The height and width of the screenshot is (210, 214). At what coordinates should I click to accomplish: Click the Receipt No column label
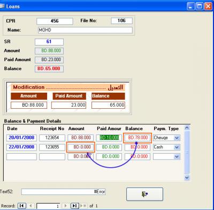52,129
